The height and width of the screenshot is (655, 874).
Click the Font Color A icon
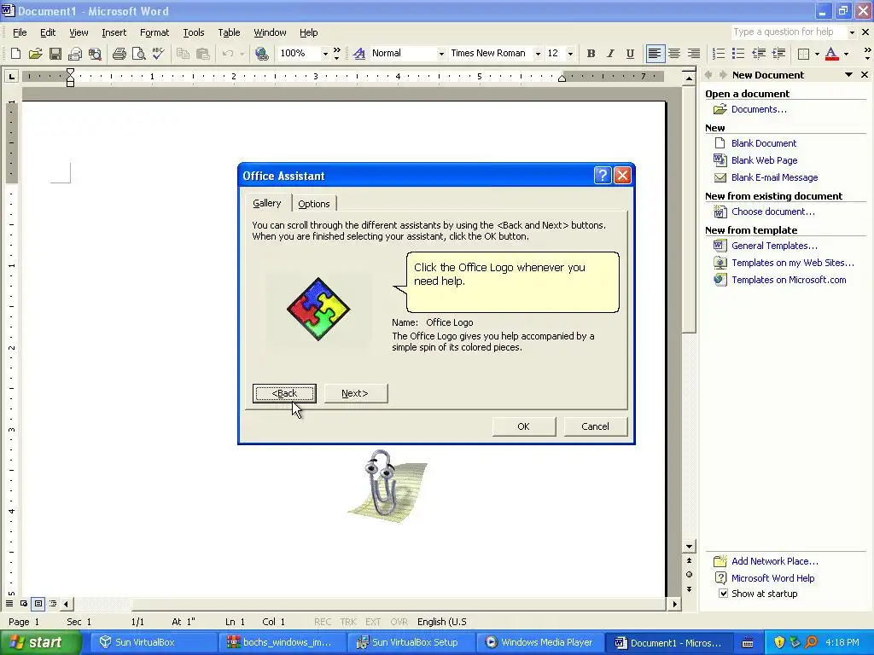click(831, 54)
